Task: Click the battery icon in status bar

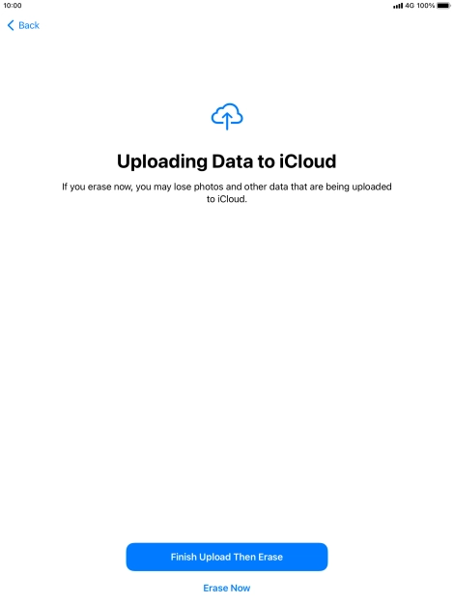Action: (x=443, y=6)
